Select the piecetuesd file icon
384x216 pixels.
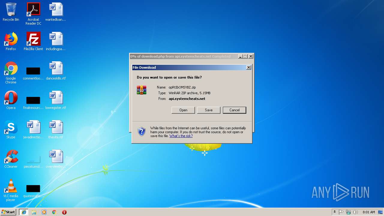pyautogui.click(x=33, y=161)
